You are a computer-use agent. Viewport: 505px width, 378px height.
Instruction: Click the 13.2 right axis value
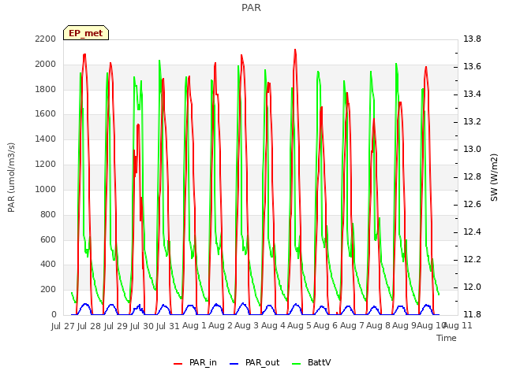472,122
